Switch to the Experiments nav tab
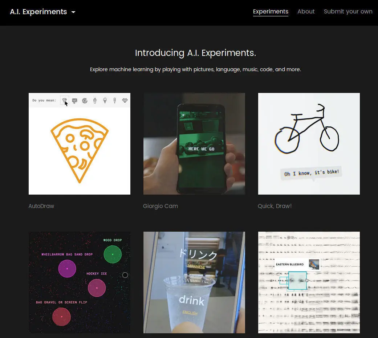Screen dimensions: 378x338 tap(271, 12)
